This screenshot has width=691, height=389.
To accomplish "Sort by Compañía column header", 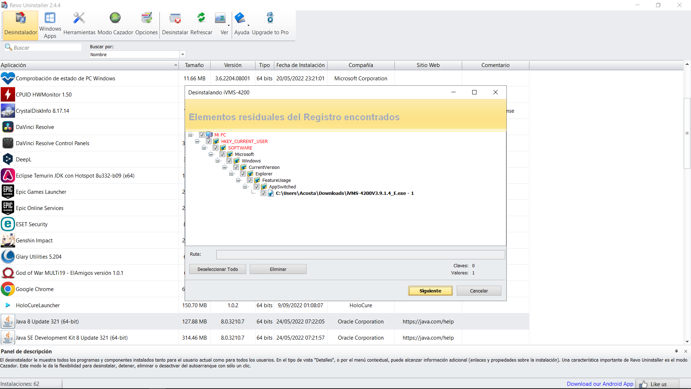I will 361,65.
